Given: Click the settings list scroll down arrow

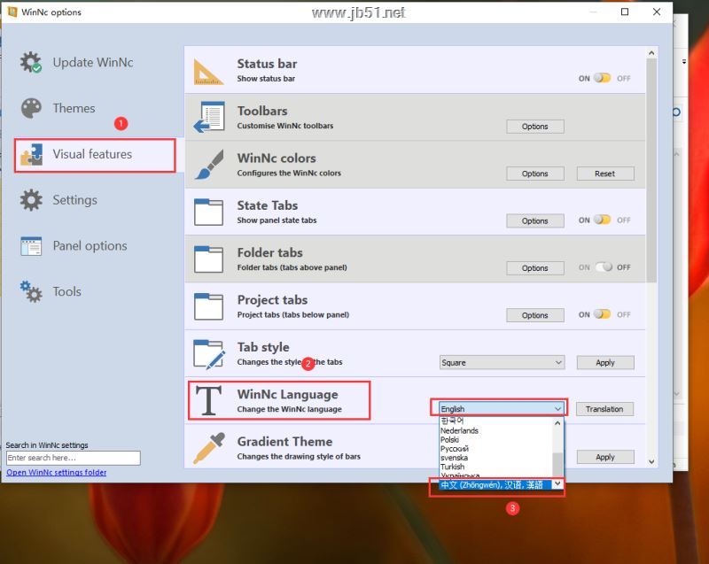Looking at the screenshot, I should [651, 461].
